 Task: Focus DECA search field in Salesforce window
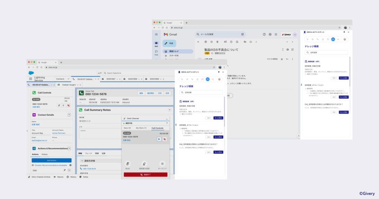[201, 93]
